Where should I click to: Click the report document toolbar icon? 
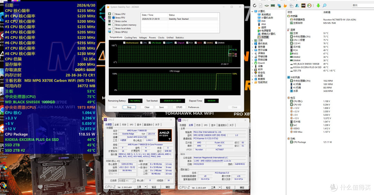tap(260, 6)
